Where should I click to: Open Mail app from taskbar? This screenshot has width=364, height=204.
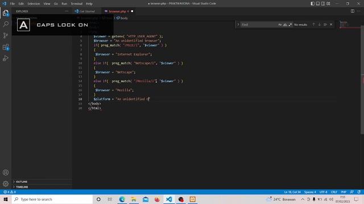(x=146, y=199)
